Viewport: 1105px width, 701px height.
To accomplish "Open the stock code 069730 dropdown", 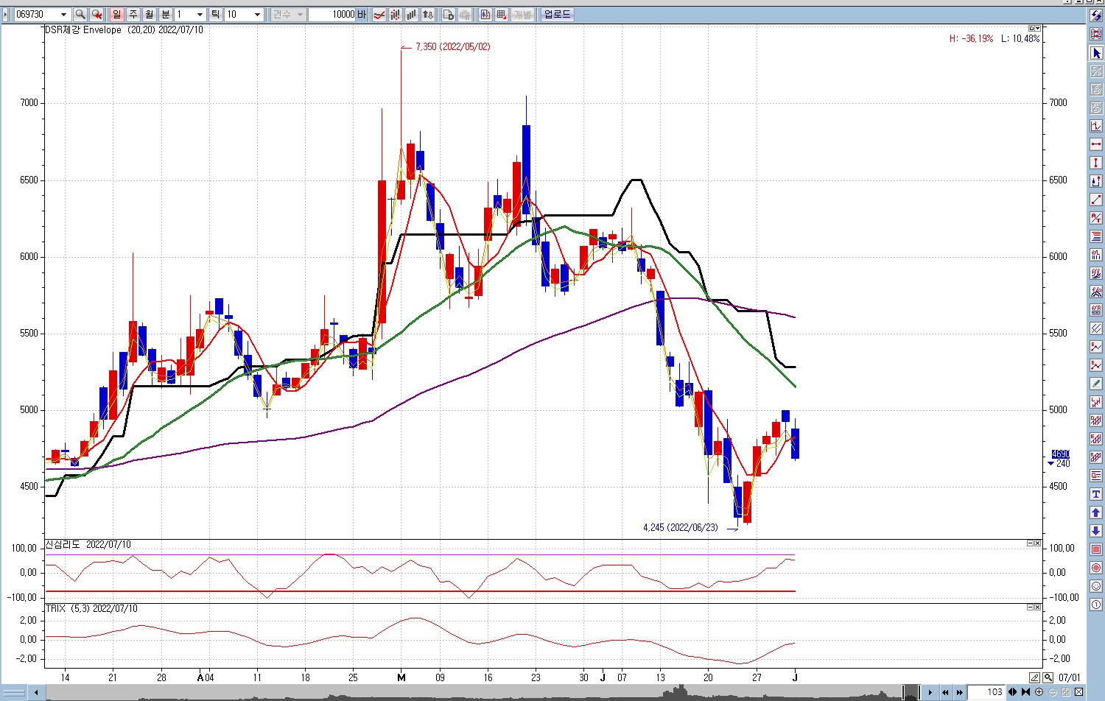I will 64,15.
